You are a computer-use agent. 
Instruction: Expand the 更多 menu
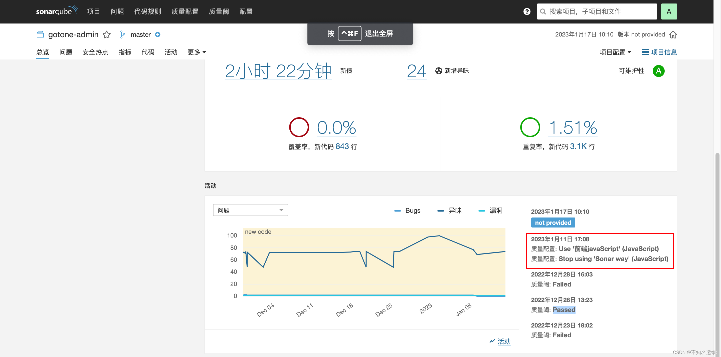pos(197,52)
